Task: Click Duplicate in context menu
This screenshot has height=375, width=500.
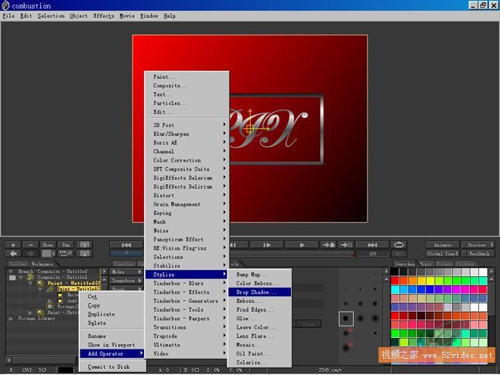Action: click(111, 314)
